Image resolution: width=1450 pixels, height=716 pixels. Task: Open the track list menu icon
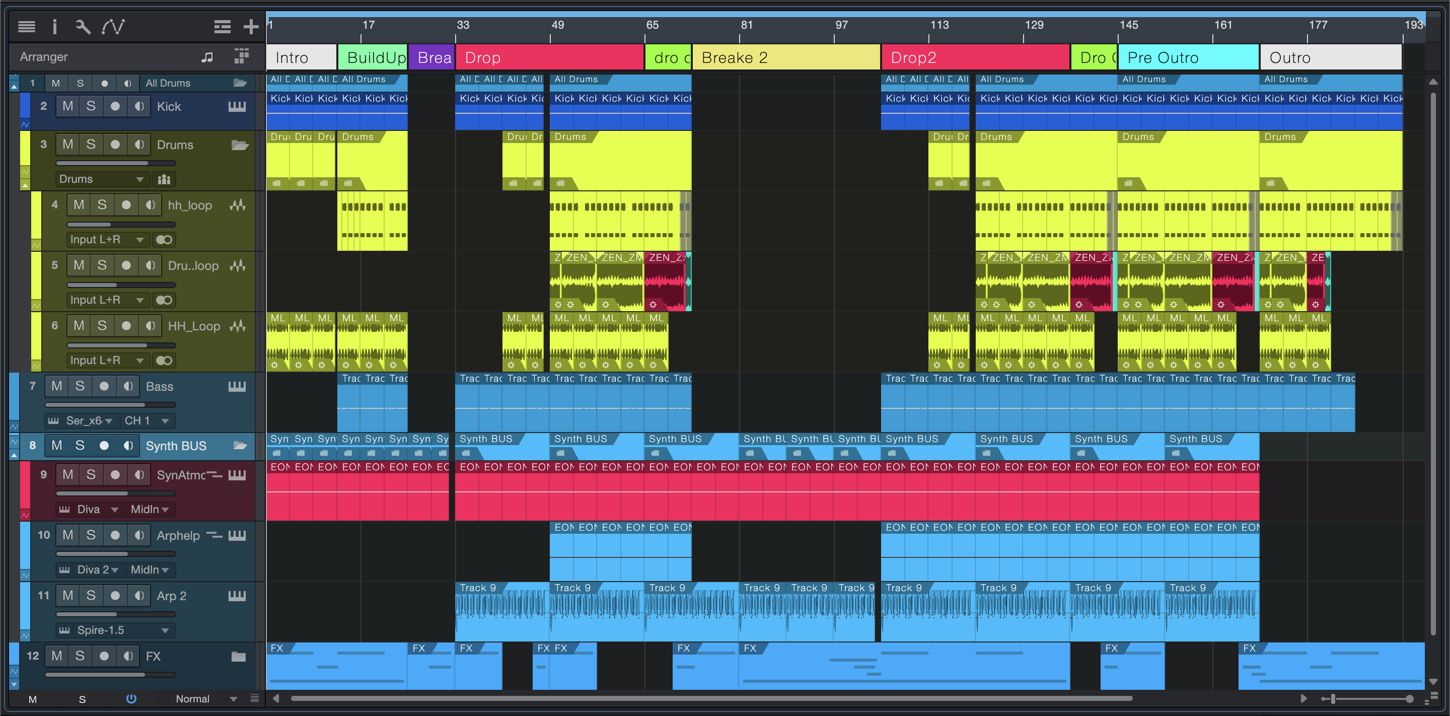click(27, 27)
